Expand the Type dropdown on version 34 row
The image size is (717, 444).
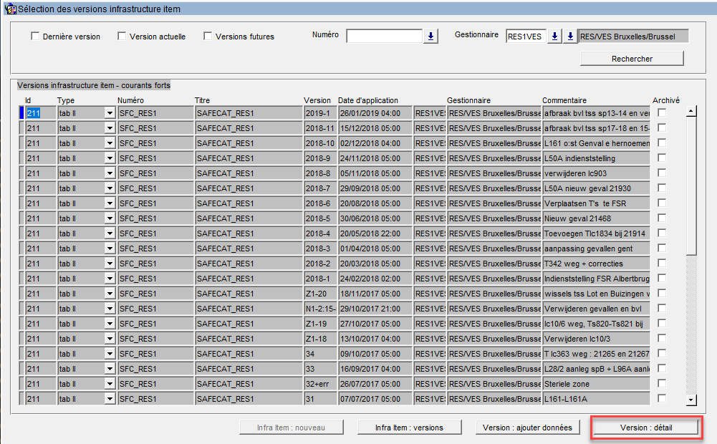click(x=110, y=354)
